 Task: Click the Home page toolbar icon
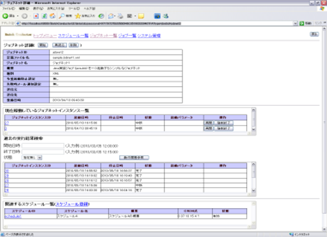(53, 16)
